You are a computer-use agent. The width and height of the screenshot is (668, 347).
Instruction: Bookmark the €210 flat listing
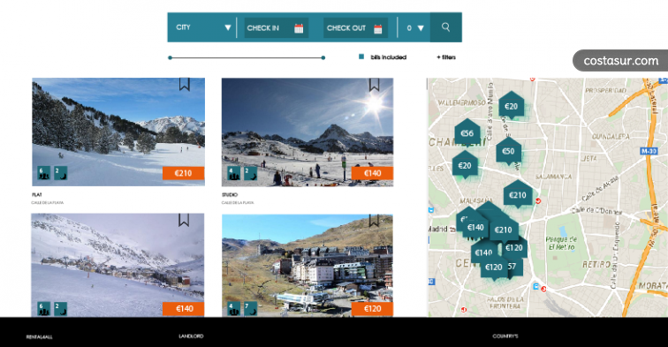point(184,84)
